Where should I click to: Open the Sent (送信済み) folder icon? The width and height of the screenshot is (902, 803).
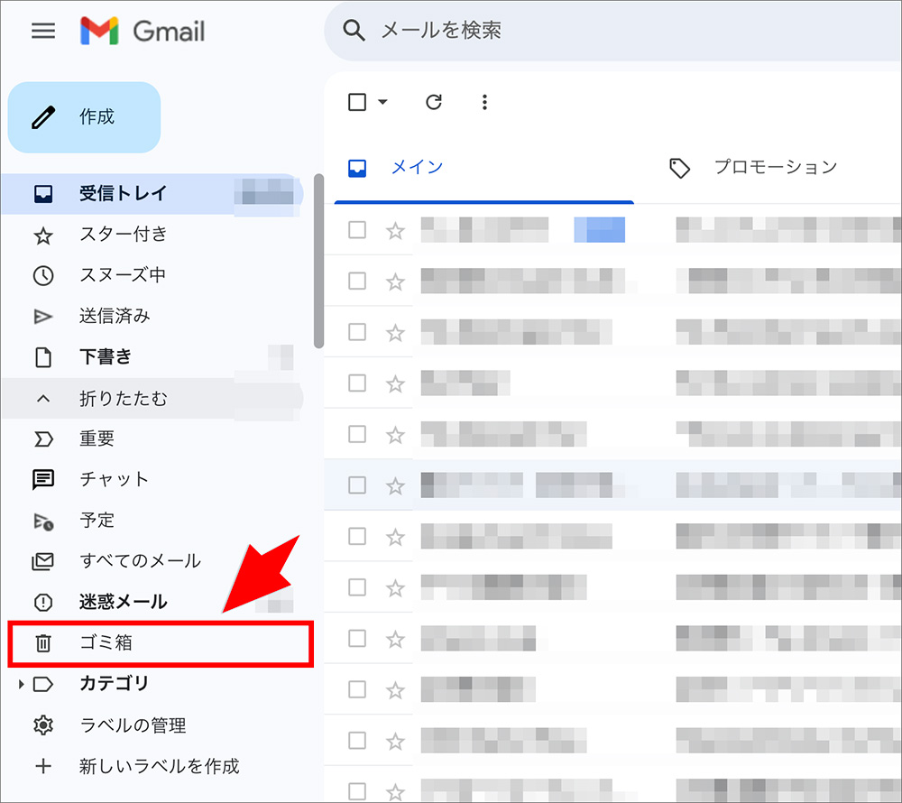(42, 316)
